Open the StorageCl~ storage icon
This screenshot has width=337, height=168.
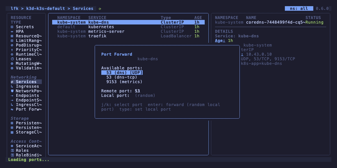coord(12,132)
